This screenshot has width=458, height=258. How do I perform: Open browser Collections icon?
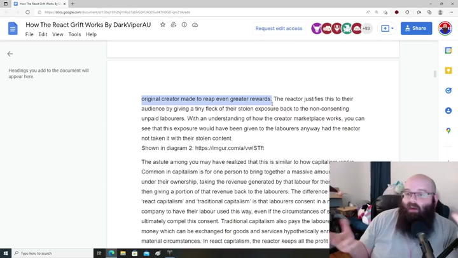pyautogui.click(x=429, y=12)
